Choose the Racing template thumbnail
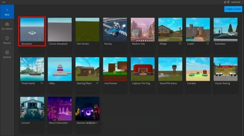The width and height of the screenshot is (244, 136). pyautogui.click(x=115, y=29)
